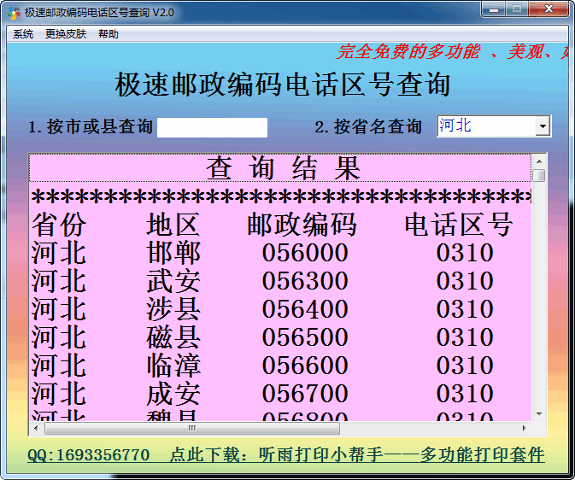Click 河北 in the 成安 row
The image size is (575, 480).
click(59, 394)
